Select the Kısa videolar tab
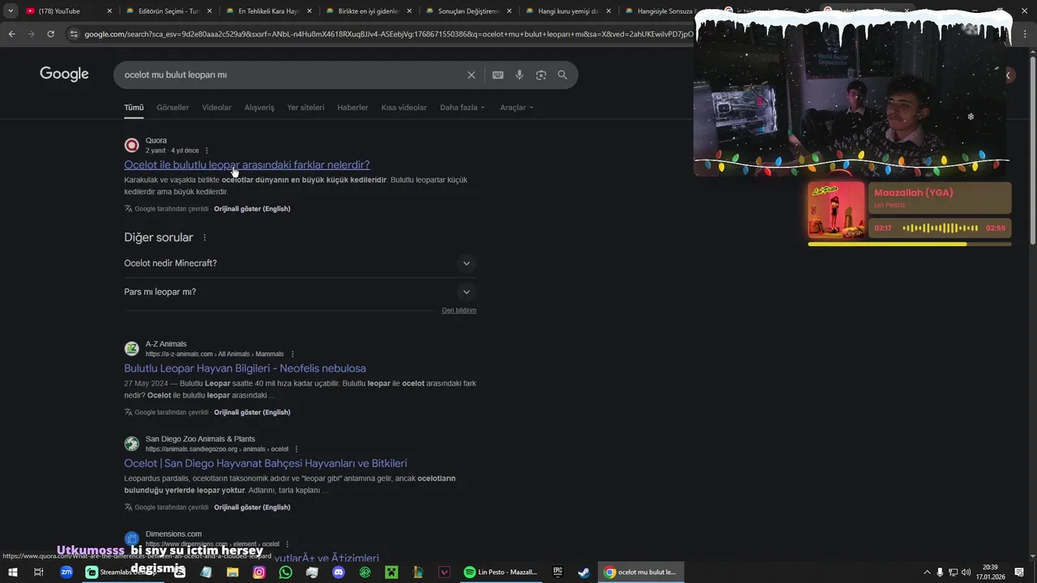The height and width of the screenshot is (583, 1037). pos(403,108)
